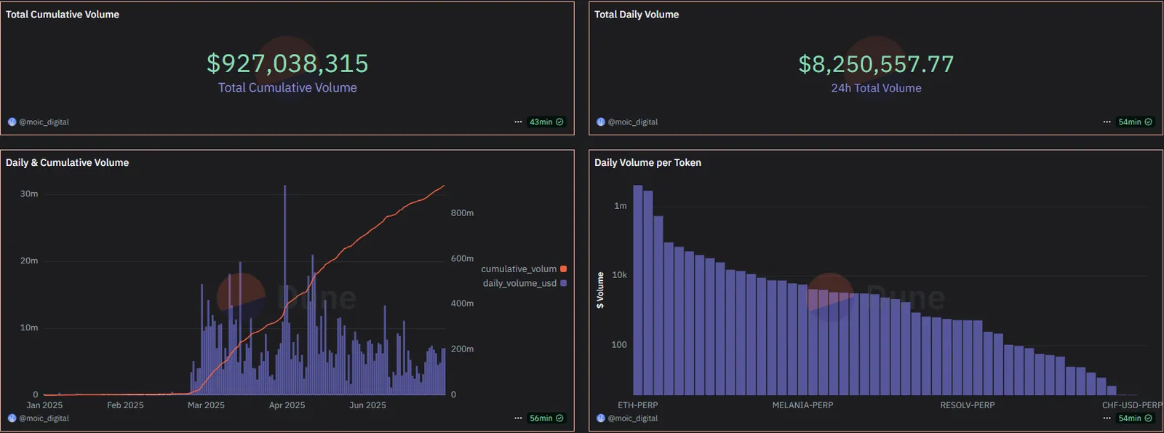The height and width of the screenshot is (433, 1164).
Task: Click the 10m left axis label
Action: (29, 327)
